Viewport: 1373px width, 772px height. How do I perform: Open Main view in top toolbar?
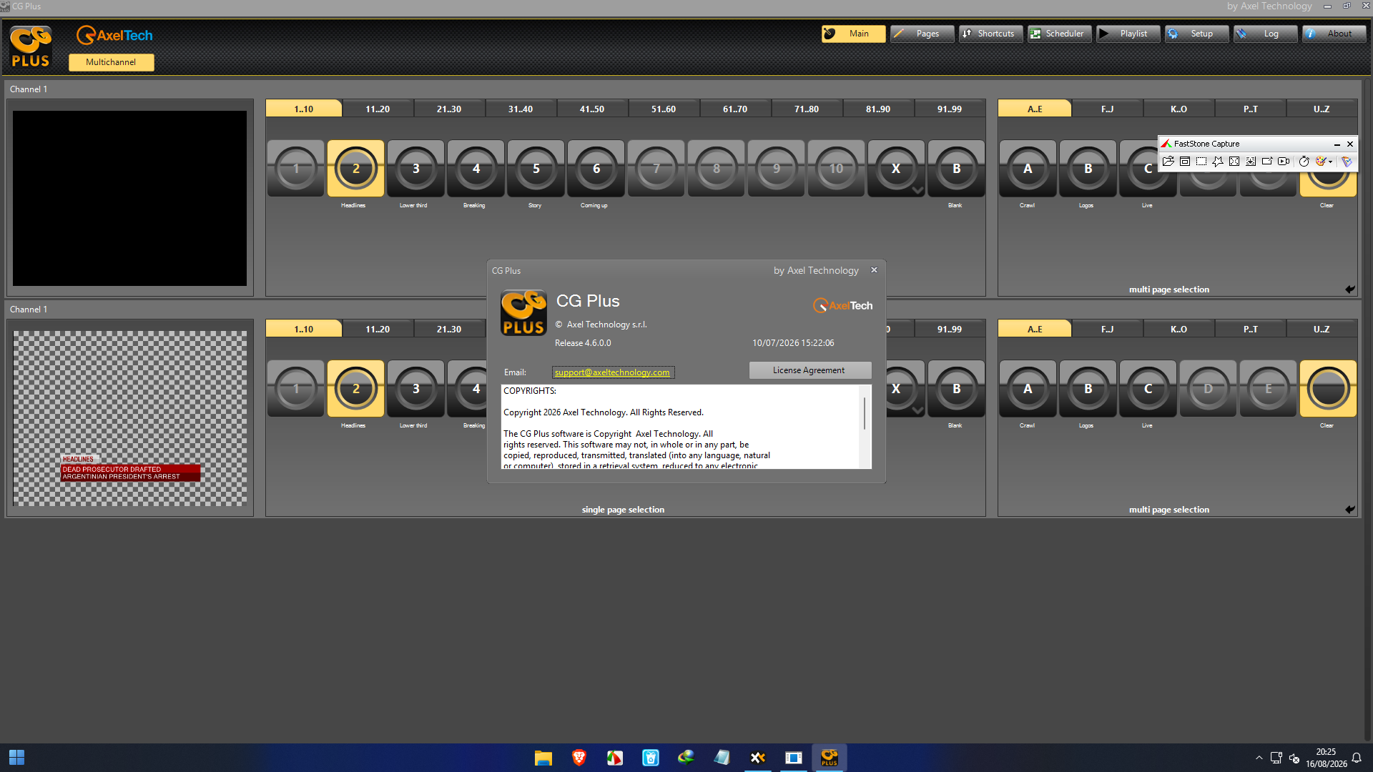coord(853,34)
